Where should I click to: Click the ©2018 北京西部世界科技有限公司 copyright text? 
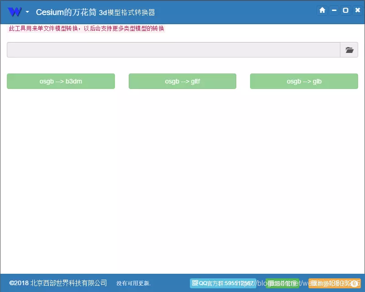pos(58,283)
